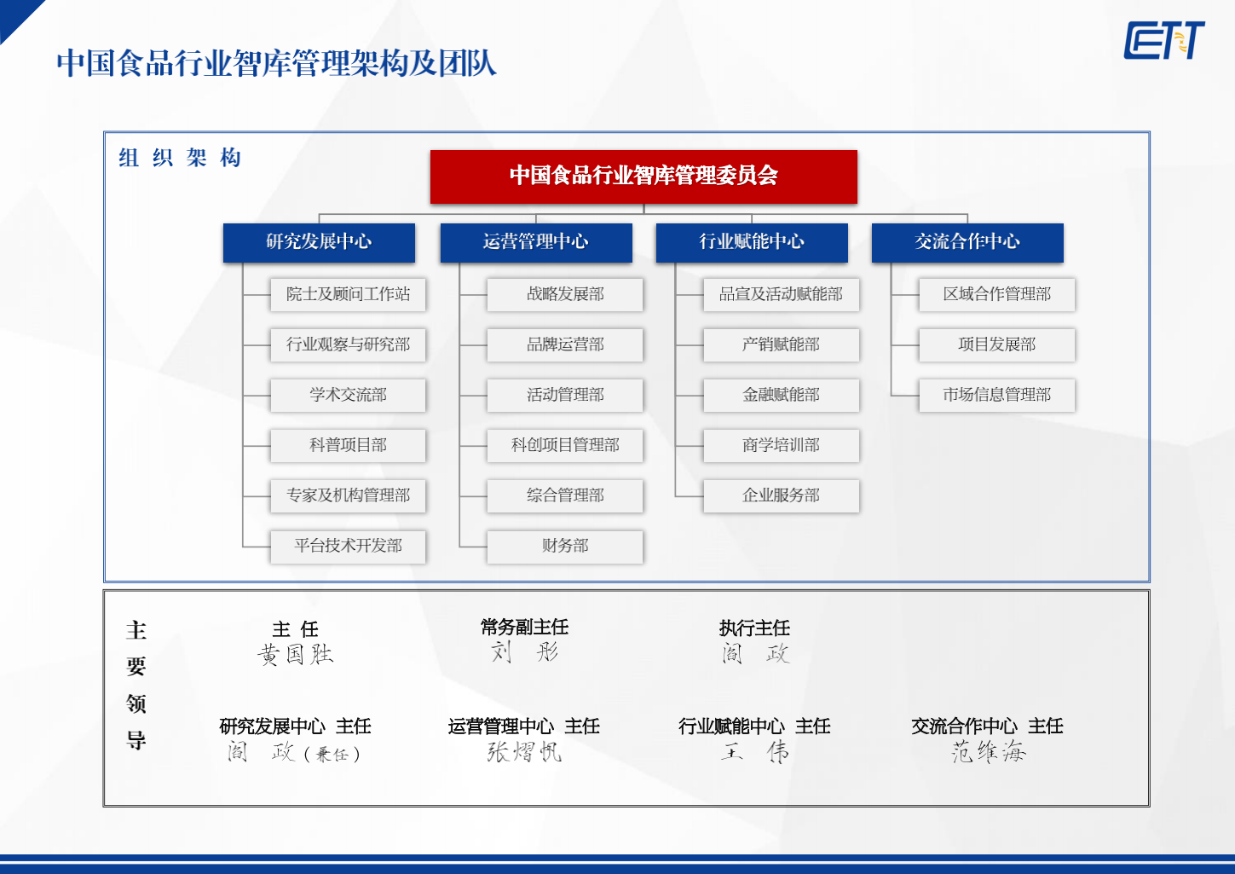Click the 行业赋能中心 header box
Screen dimensions: 1235x874
752,242
